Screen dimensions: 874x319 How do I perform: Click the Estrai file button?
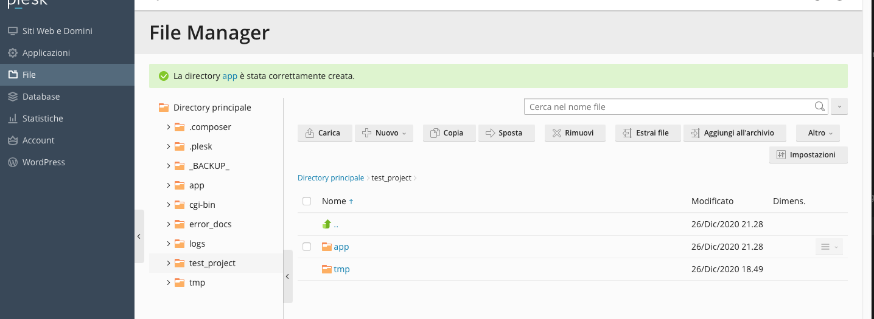[648, 133]
